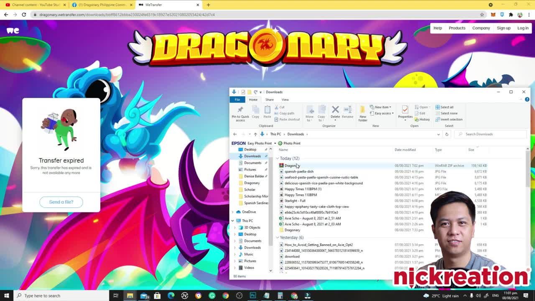Click Sign up on WeTransfer
The height and width of the screenshot is (301, 535).
click(504, 28)
